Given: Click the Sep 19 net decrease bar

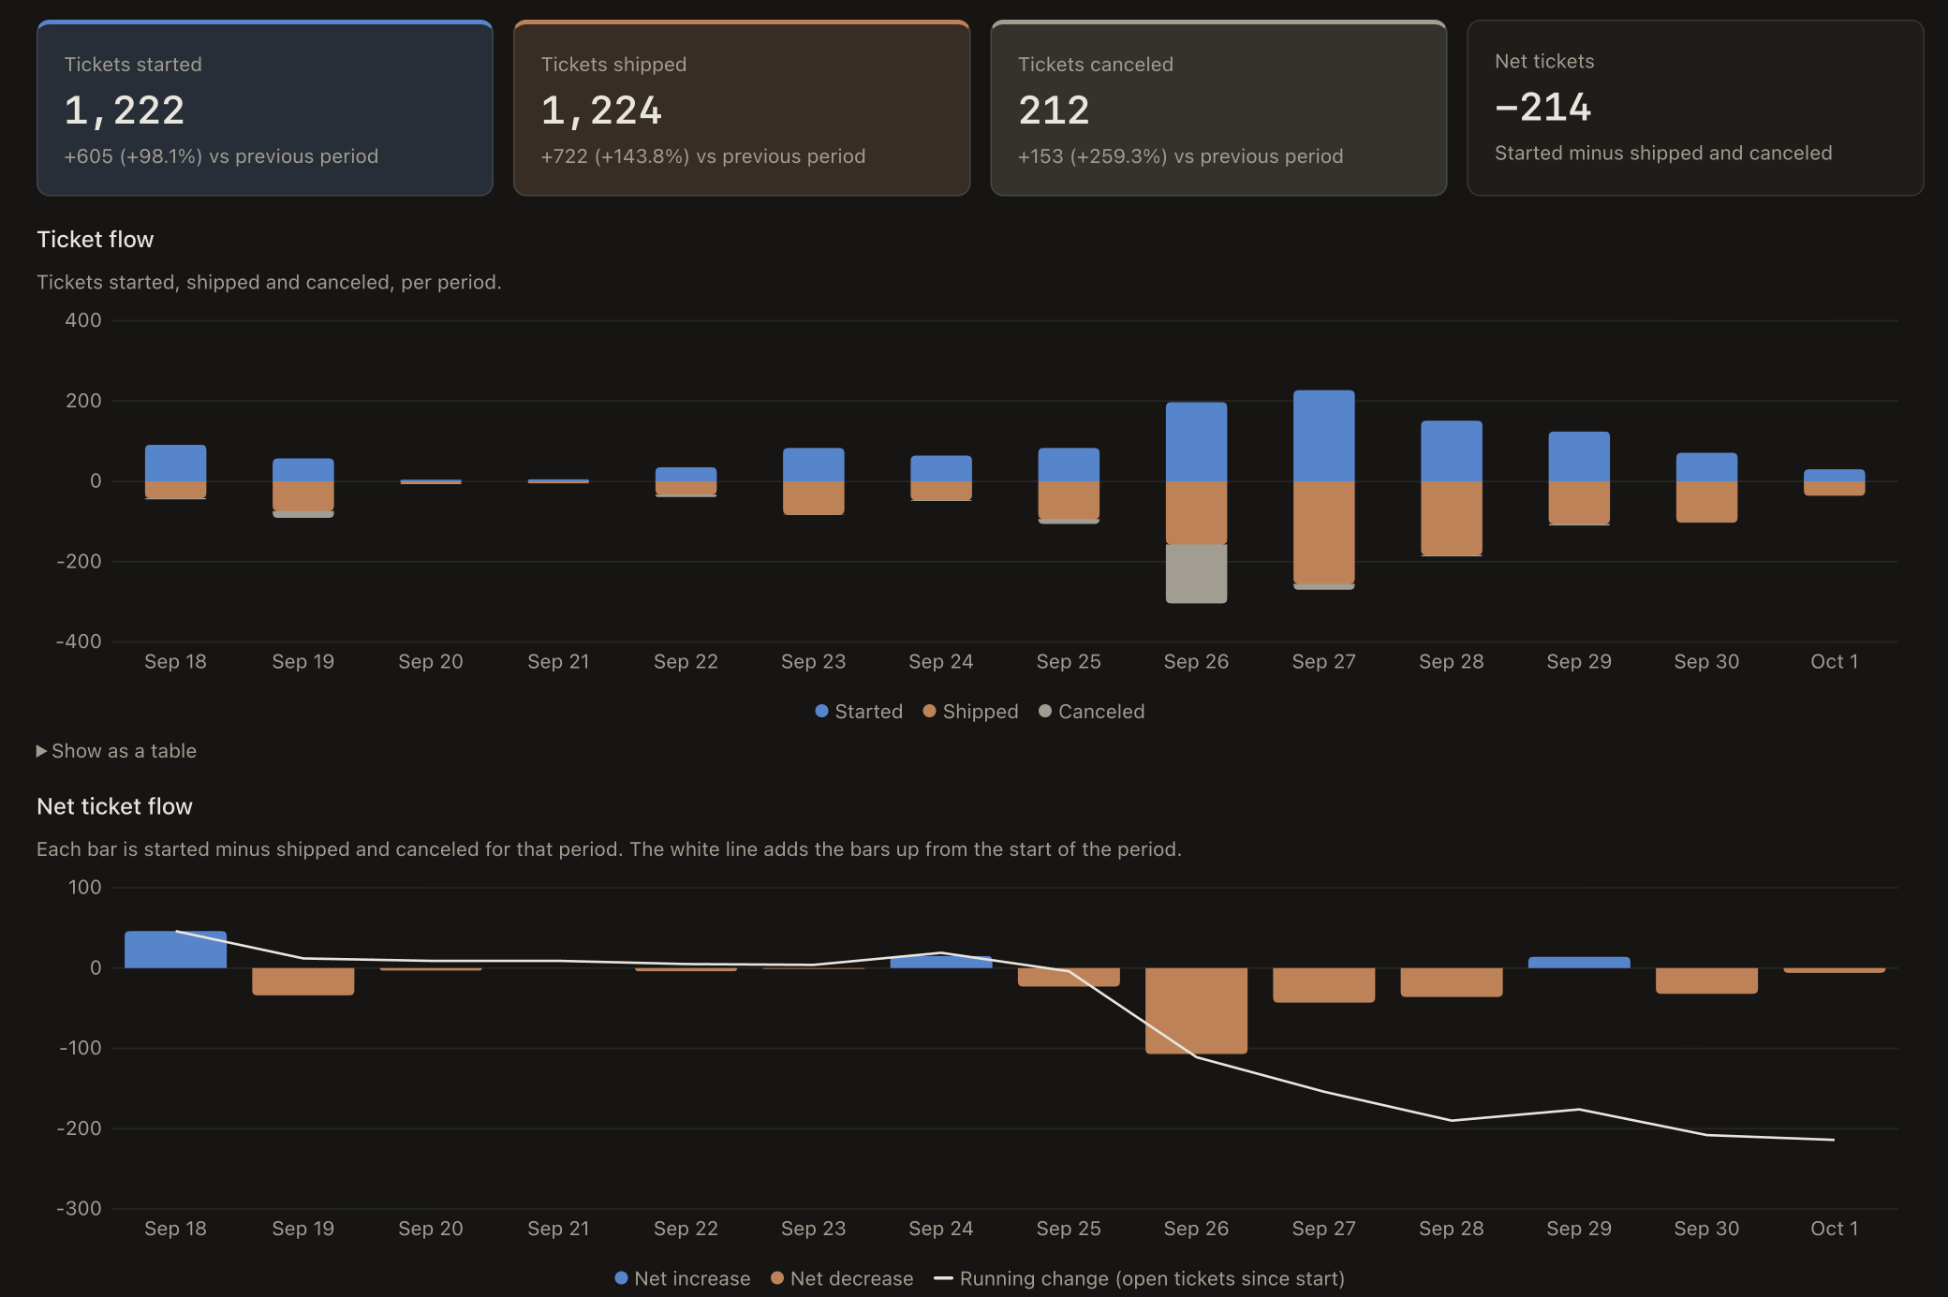Looking at the screenshot, I should click(303, 981).
